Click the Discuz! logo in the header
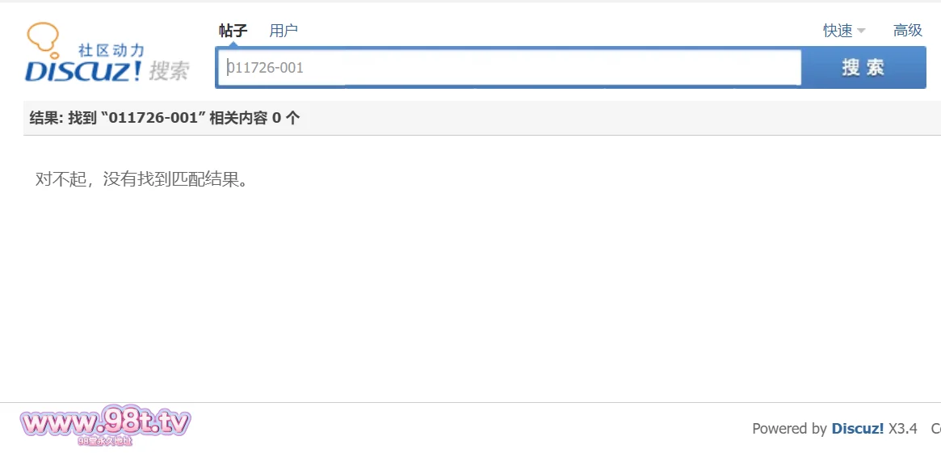The width and height of the screenshot is (941, 453). [x=84, y=70]
